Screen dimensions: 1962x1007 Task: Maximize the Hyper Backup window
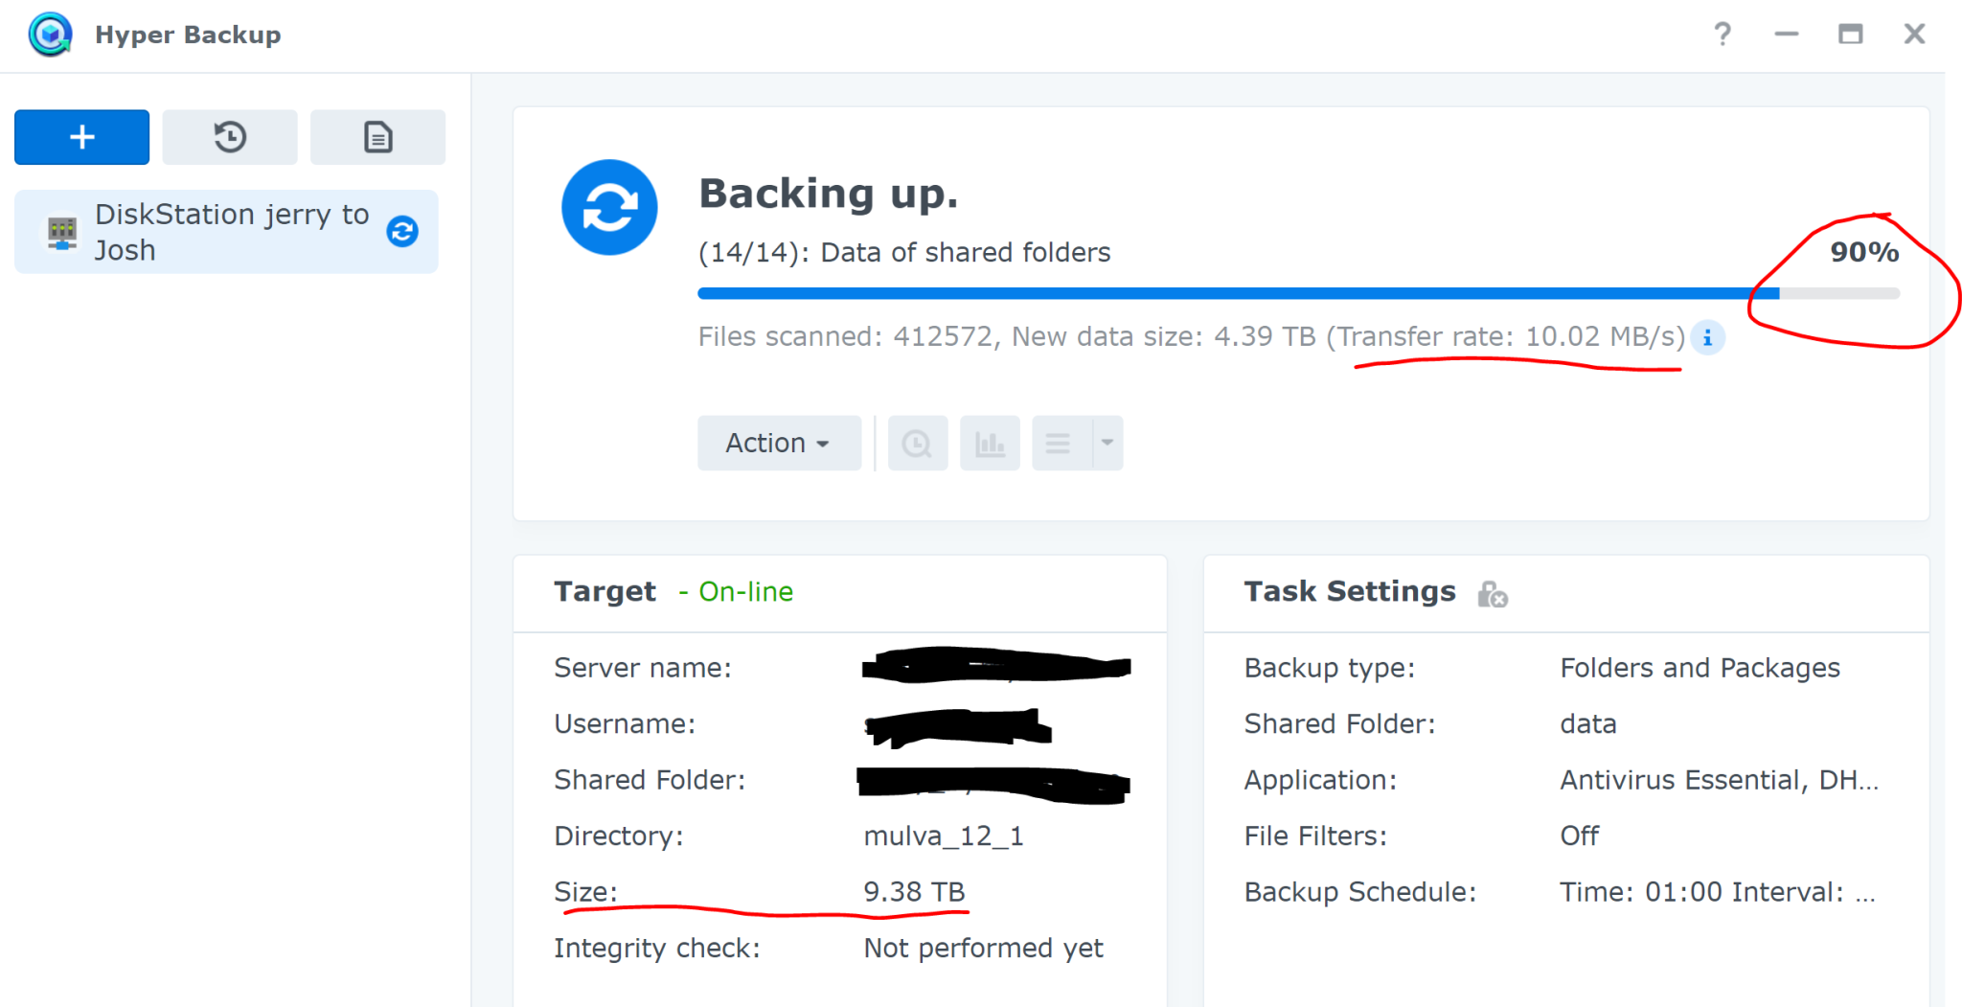point(1850,34)
